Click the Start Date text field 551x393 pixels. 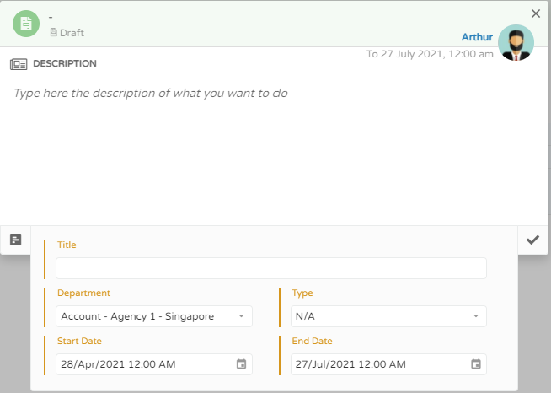tap(143, 364)
